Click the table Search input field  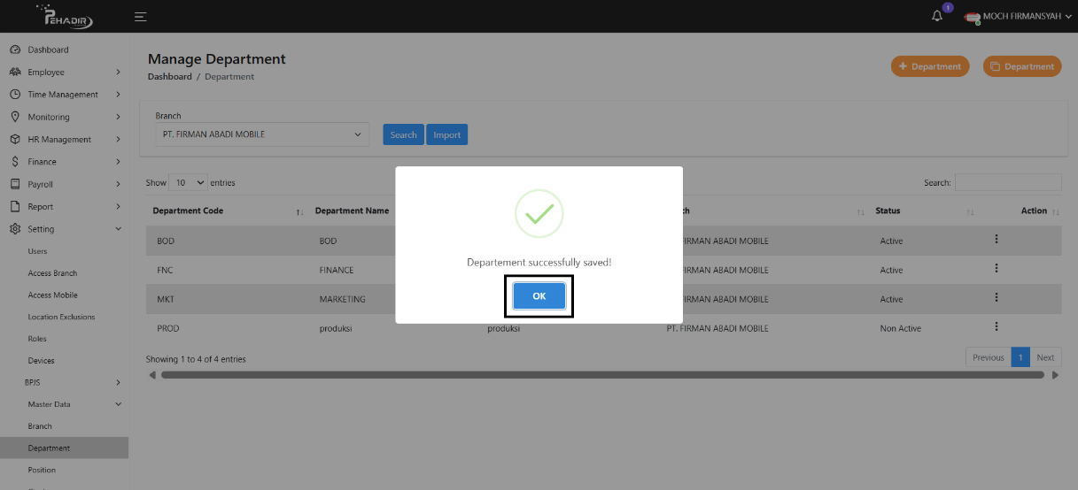pyautogui.click(x=1007, y=183)
